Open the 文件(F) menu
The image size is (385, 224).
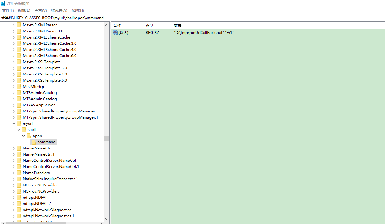coord(8,10)
